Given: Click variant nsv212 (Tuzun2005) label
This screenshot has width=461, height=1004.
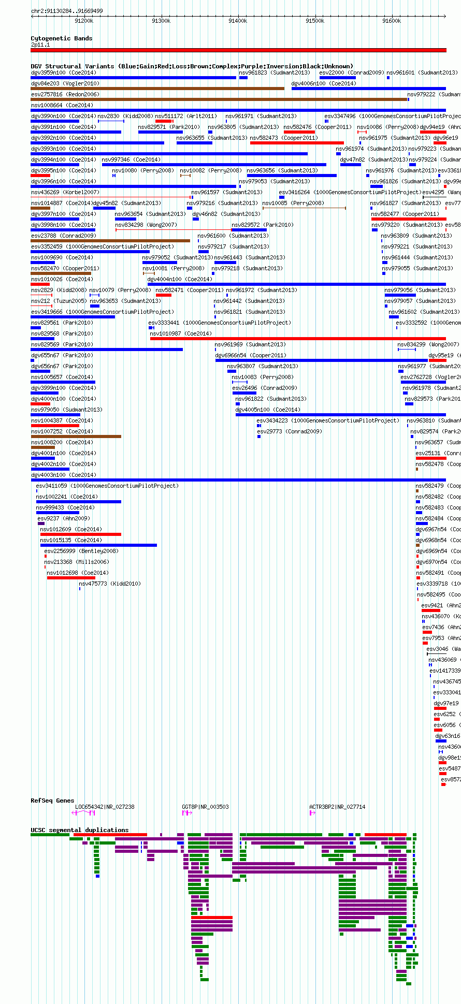Looking at the screenshot, I should [x=59, y=301].
